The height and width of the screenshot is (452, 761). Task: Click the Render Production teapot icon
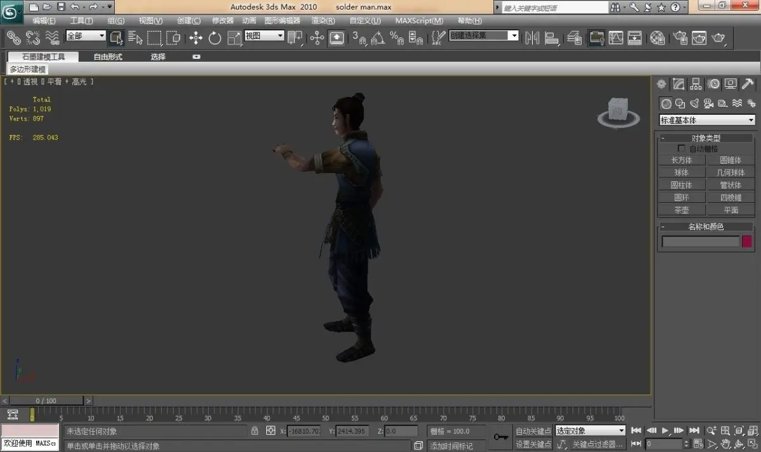(x=719, y=37)
